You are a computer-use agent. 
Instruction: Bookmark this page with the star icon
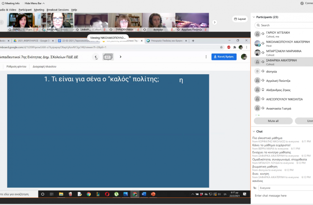coord(221,47)
